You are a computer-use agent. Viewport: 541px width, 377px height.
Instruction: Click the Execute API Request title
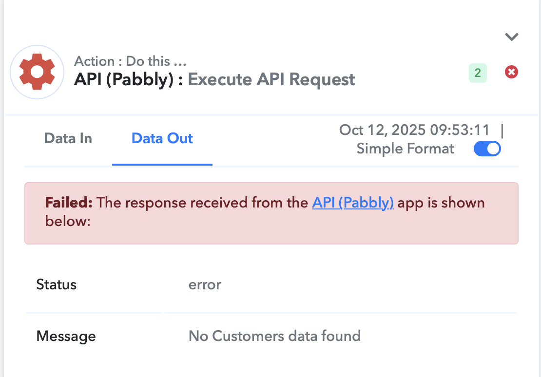[271, 80]
